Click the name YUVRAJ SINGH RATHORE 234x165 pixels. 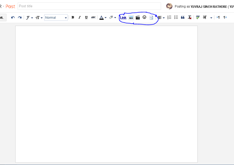click(209, 6)
